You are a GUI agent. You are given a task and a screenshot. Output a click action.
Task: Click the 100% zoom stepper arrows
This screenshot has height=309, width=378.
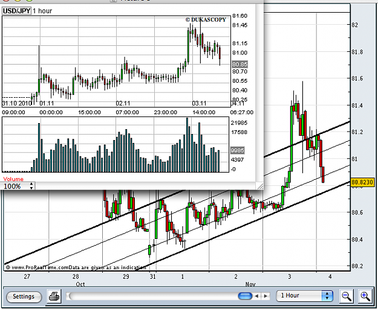[31, 186]
